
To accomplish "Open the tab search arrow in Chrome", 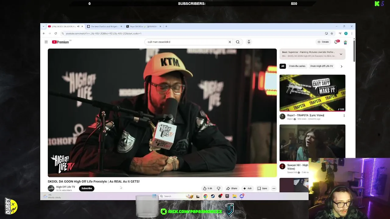I will point(44,26).
